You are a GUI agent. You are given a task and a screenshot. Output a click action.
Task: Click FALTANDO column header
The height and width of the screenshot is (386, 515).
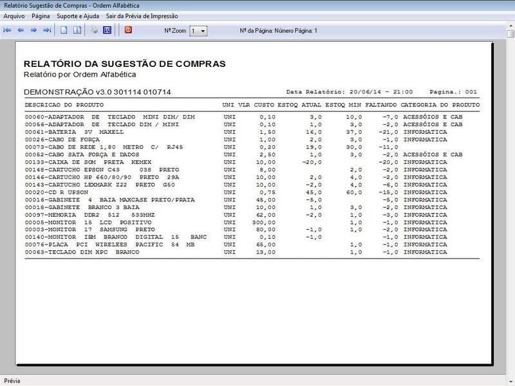tap(381, 105)
